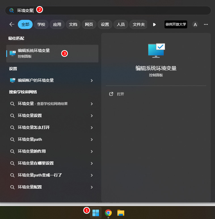Click search icon beside 环境变量的作用
215x219 pixels.
12,151
